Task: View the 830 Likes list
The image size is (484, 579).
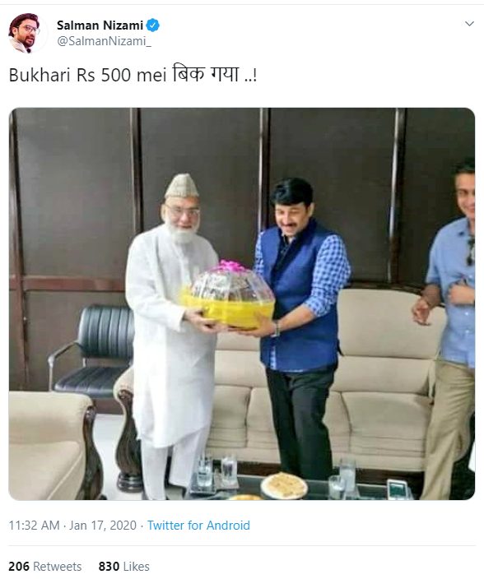Action: [x=124, y=567]
